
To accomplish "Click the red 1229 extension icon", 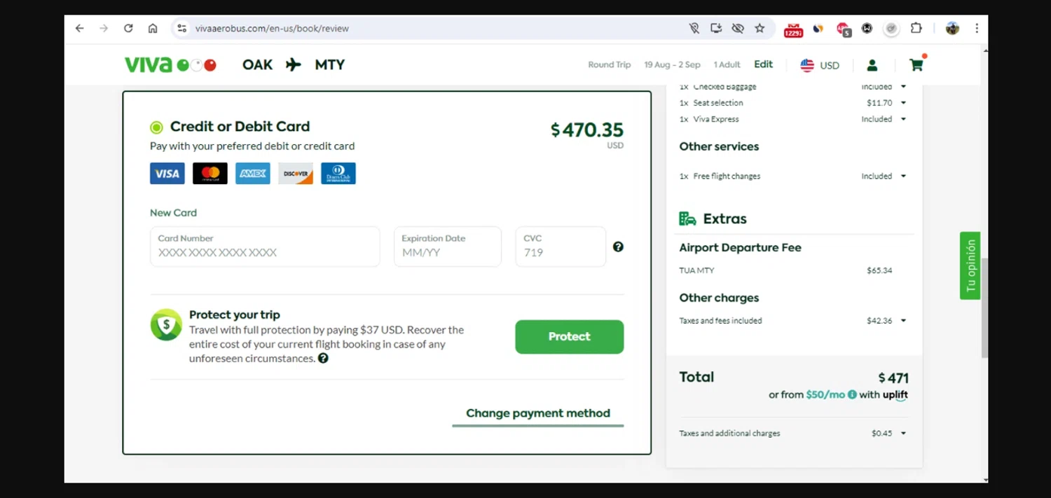I will [x=793, y=29].
